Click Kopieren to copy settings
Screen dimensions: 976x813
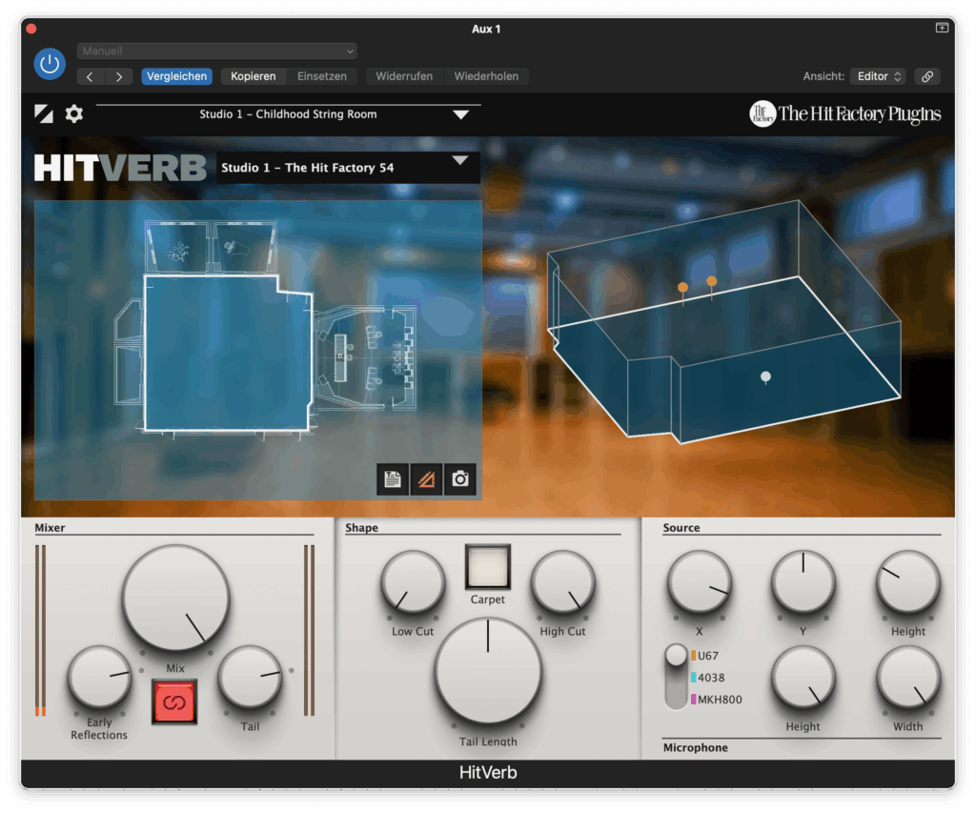coord(254,76)
